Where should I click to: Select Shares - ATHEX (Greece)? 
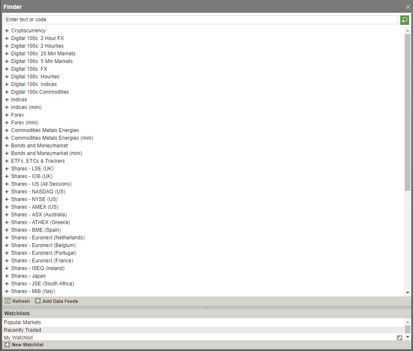click(x=40, y=222)
